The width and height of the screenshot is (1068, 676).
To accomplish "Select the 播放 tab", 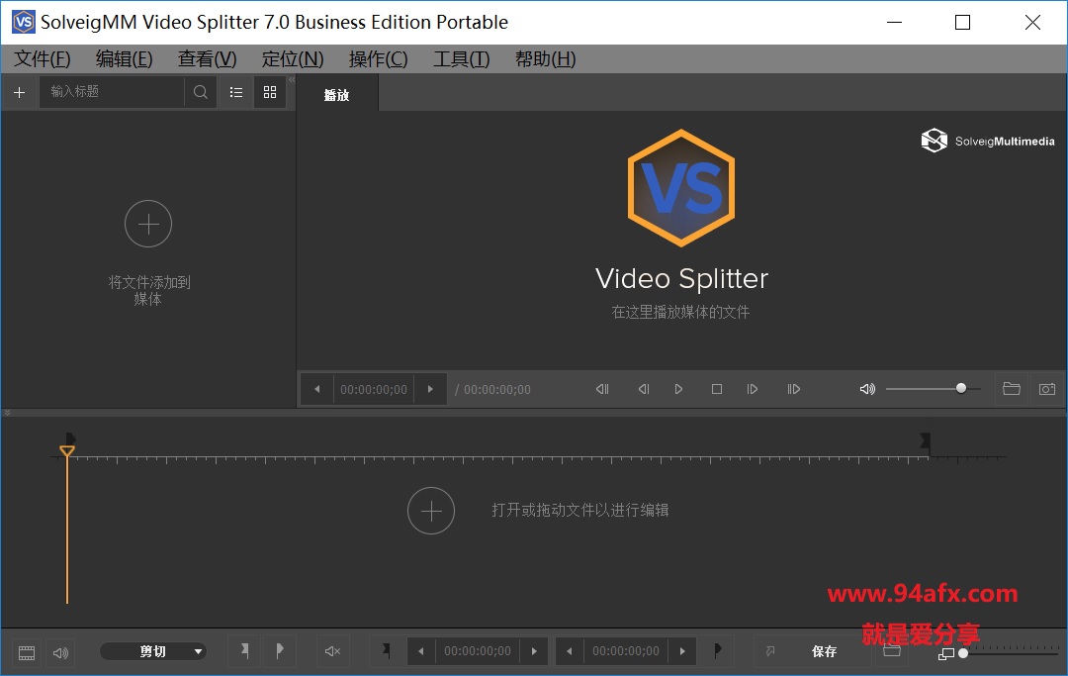I will coord(337,95).
